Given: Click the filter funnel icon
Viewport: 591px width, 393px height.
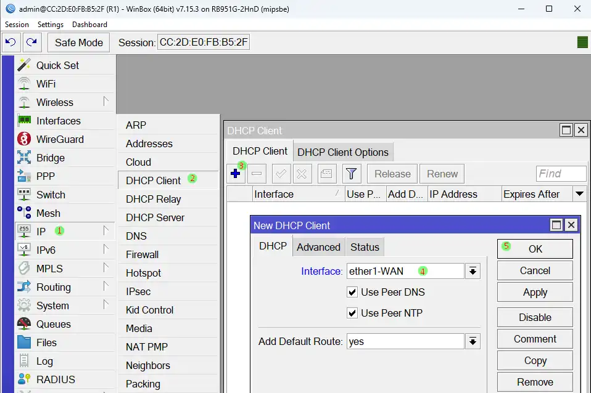Looking at the screenshot, I should click(351, 174).
